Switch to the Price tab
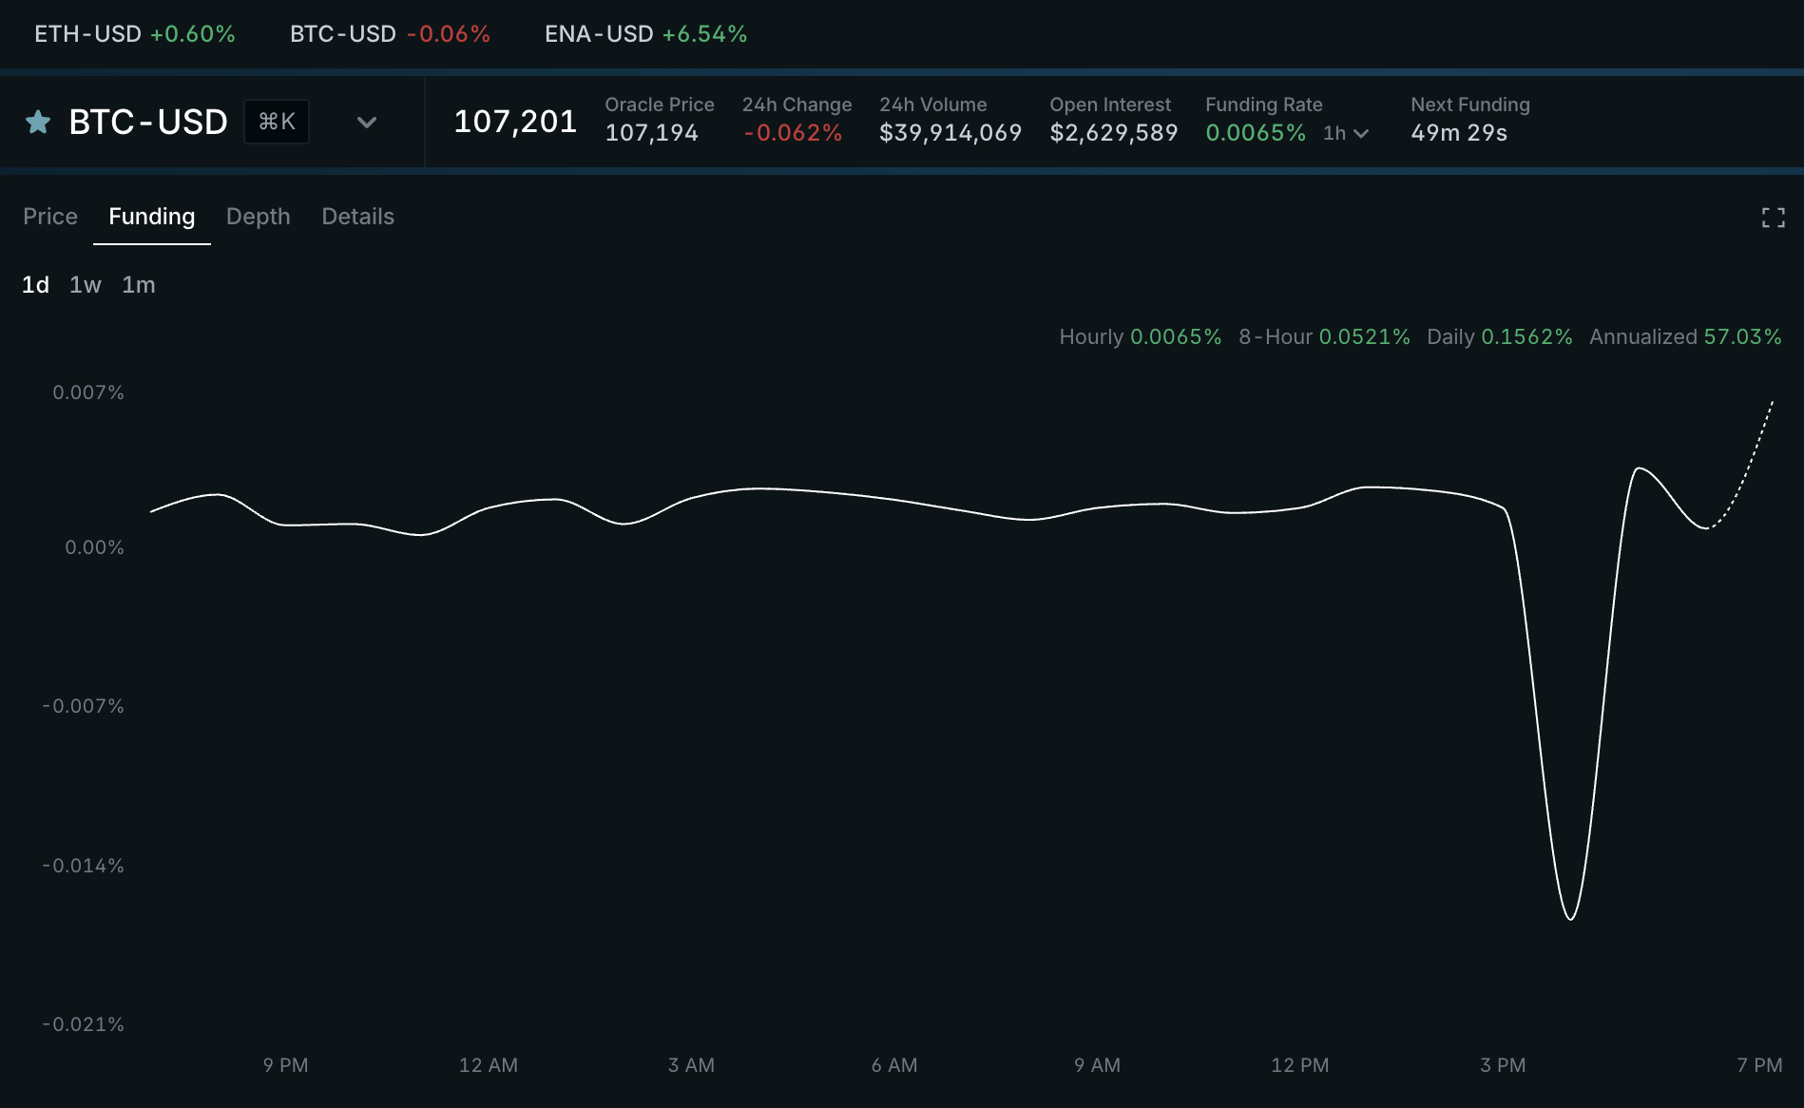 50,217
